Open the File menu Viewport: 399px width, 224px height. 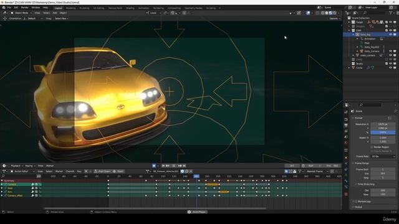point(9,7)
